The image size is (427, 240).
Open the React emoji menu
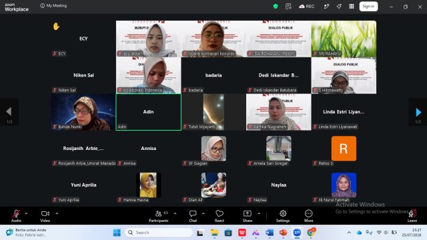(220, 216)
